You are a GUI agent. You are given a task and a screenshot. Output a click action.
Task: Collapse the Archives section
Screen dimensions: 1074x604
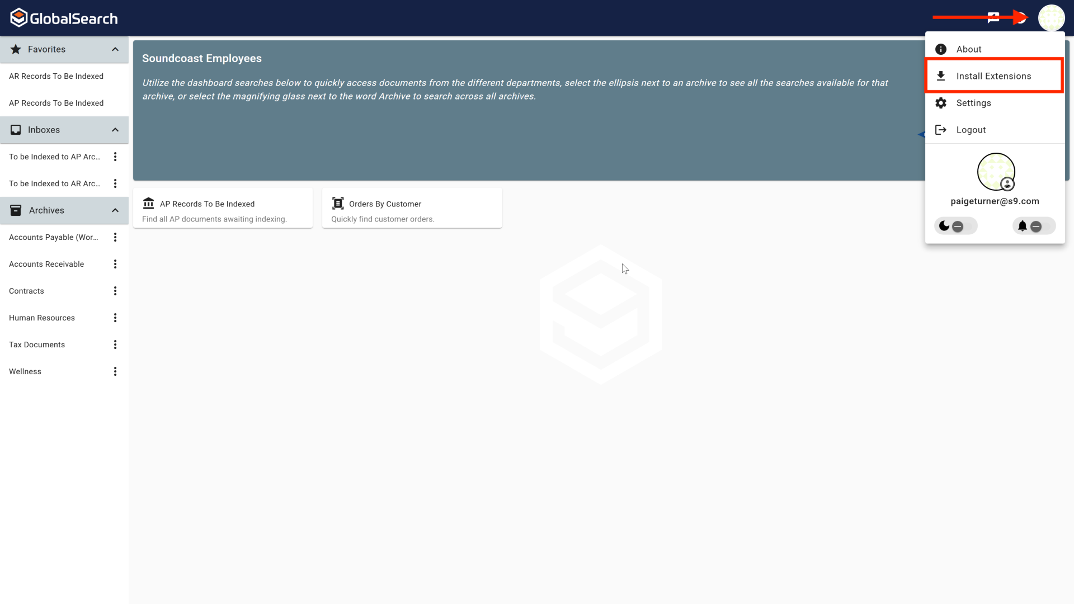pos(115,210)
